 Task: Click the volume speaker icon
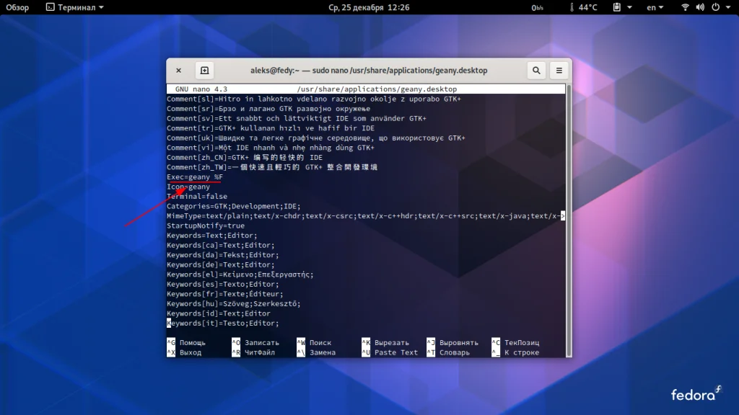(x=700, y=7)
